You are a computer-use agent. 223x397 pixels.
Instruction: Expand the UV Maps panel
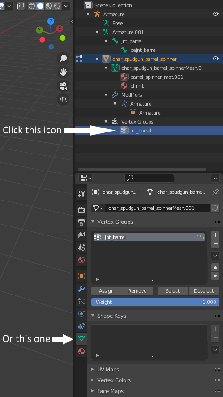pyautogui.click(x=93, y=369)
